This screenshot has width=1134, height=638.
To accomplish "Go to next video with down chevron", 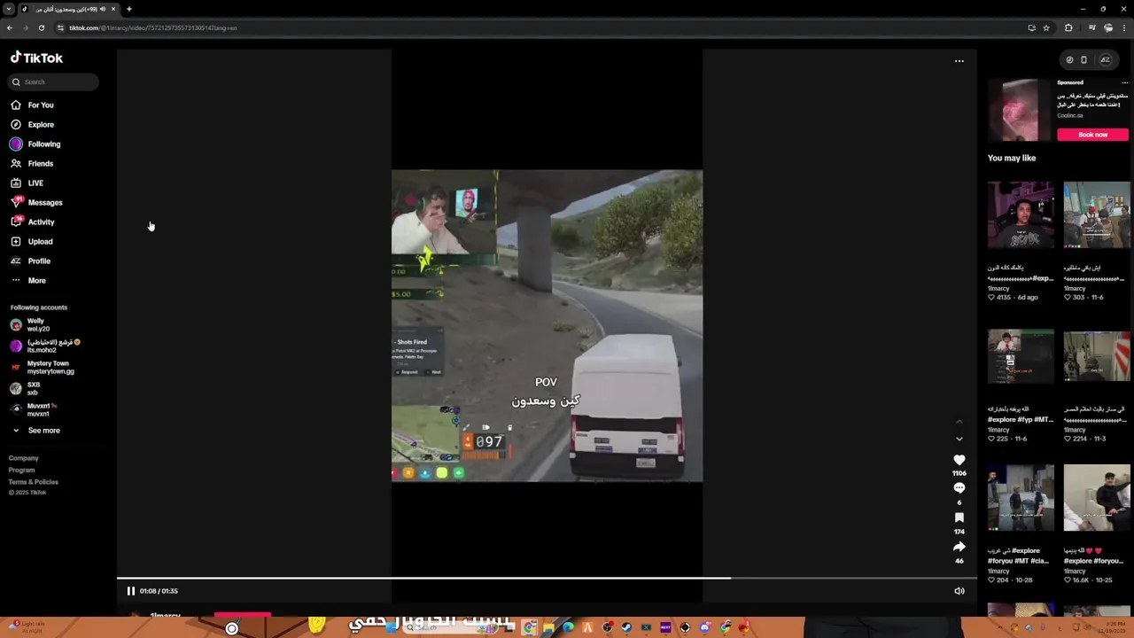I will (x=959, y=439).
